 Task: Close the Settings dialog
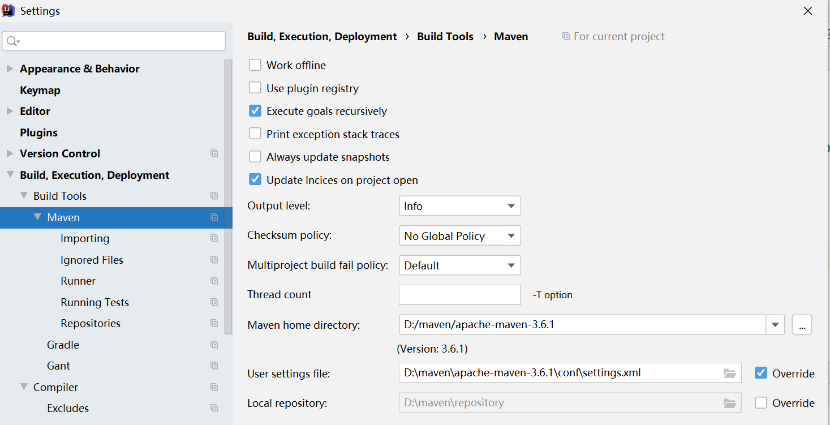pos(809,11)
